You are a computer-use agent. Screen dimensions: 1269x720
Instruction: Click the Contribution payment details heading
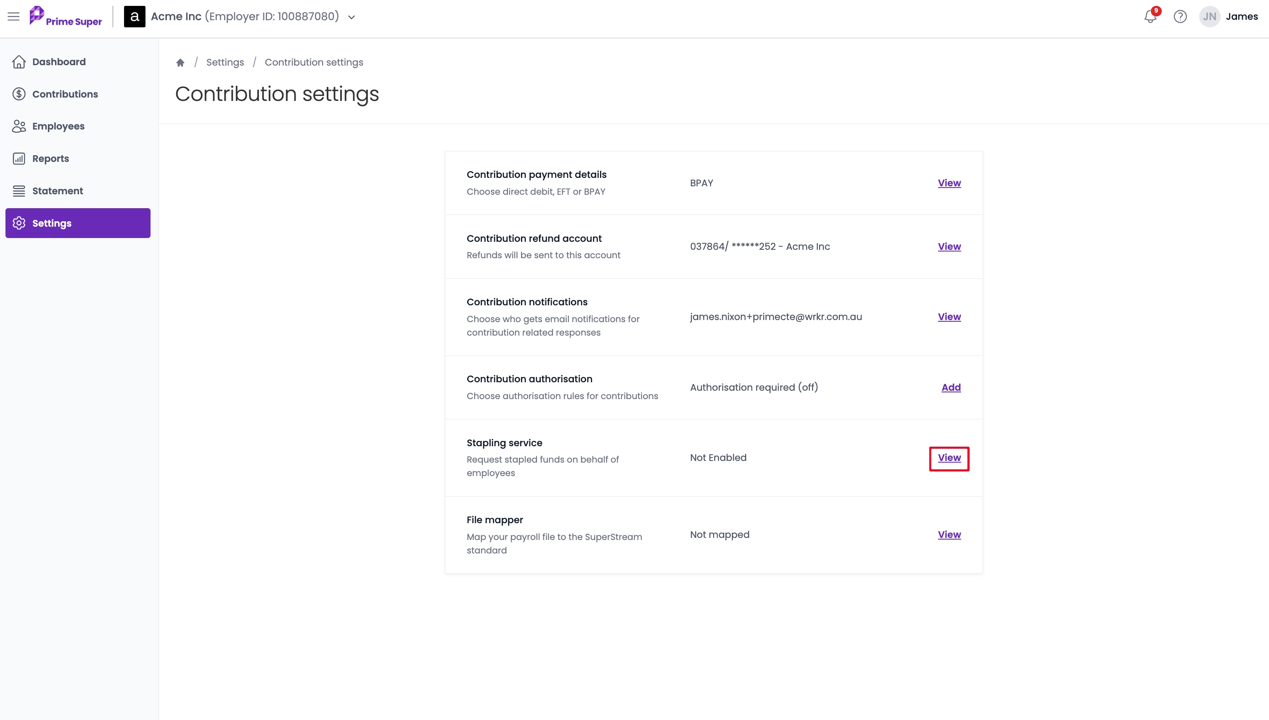pos(537,175)
